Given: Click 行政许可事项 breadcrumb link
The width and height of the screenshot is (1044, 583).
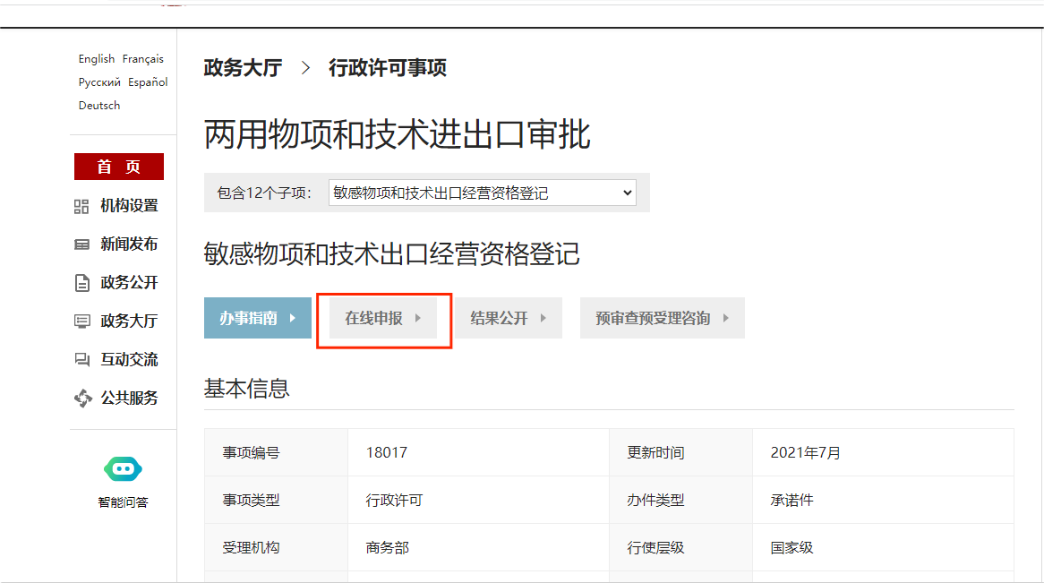Looking at the screenshot, I should 387,68.
